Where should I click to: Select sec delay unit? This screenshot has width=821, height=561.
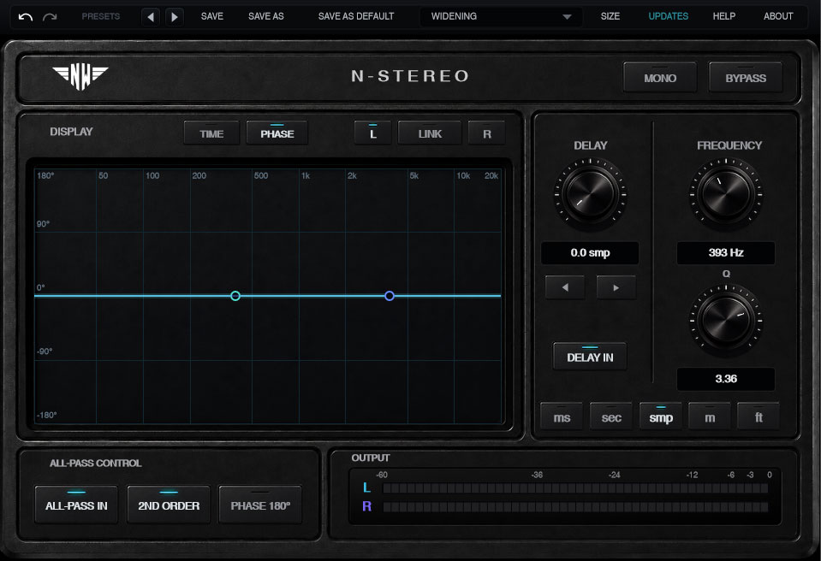(611, 416)
